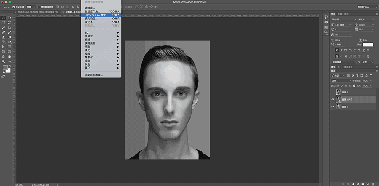Click the text color swatch
The image size is (379, 186).
(x=368, y=45)
